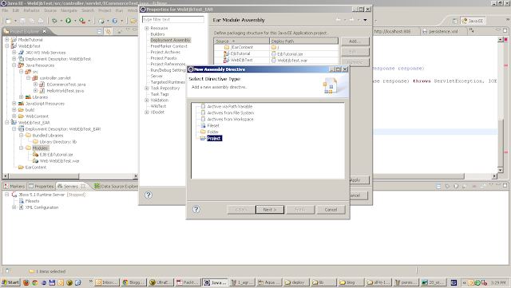The image size is (511, 288).
Task: Select Fileset directive type
Action: click(x=213, y=125)
